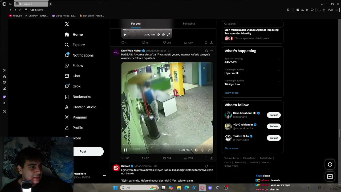Unmute the DarkWeb Haber video at 0:01 / 0:51
Image resolution: width=341 pixels, height=192 pixels.
[196, 150]
